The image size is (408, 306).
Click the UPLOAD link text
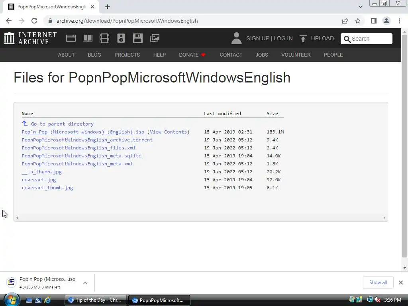tap(322, 38)
